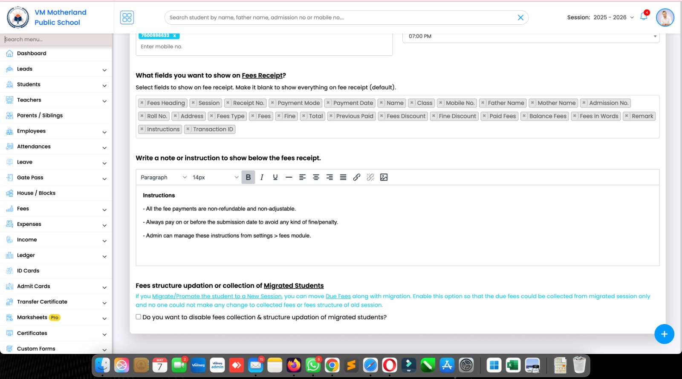The image size is (682, 379).
Task: Open the 07:00 PM time dropdown
Action: [x=531, y=37]
